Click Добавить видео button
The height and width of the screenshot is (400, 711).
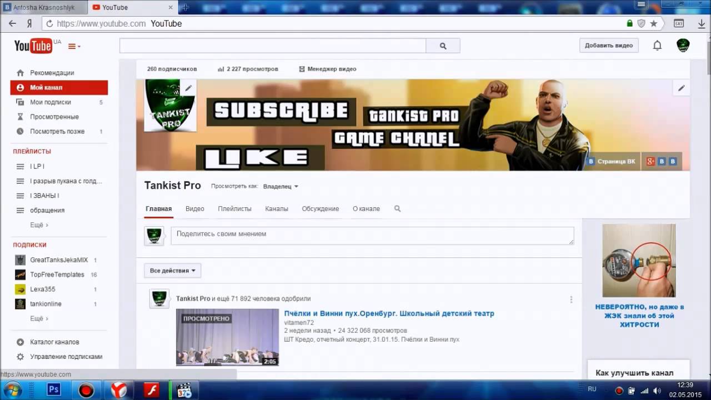pos(609,46)
